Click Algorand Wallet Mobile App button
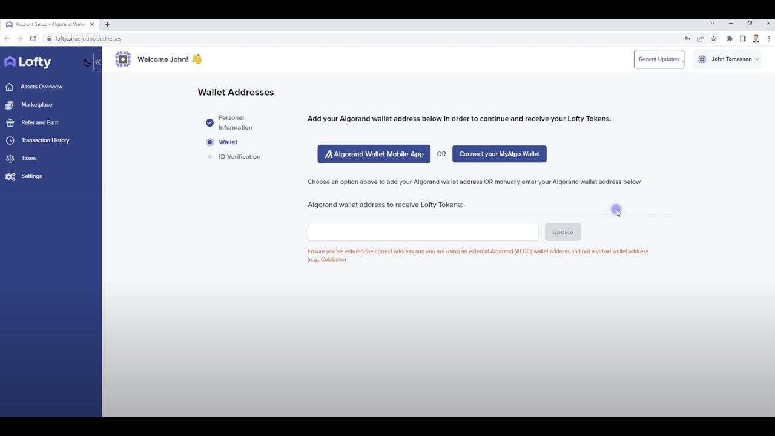Viewport: 775px width, 436px height. click(x=374, y=154)
